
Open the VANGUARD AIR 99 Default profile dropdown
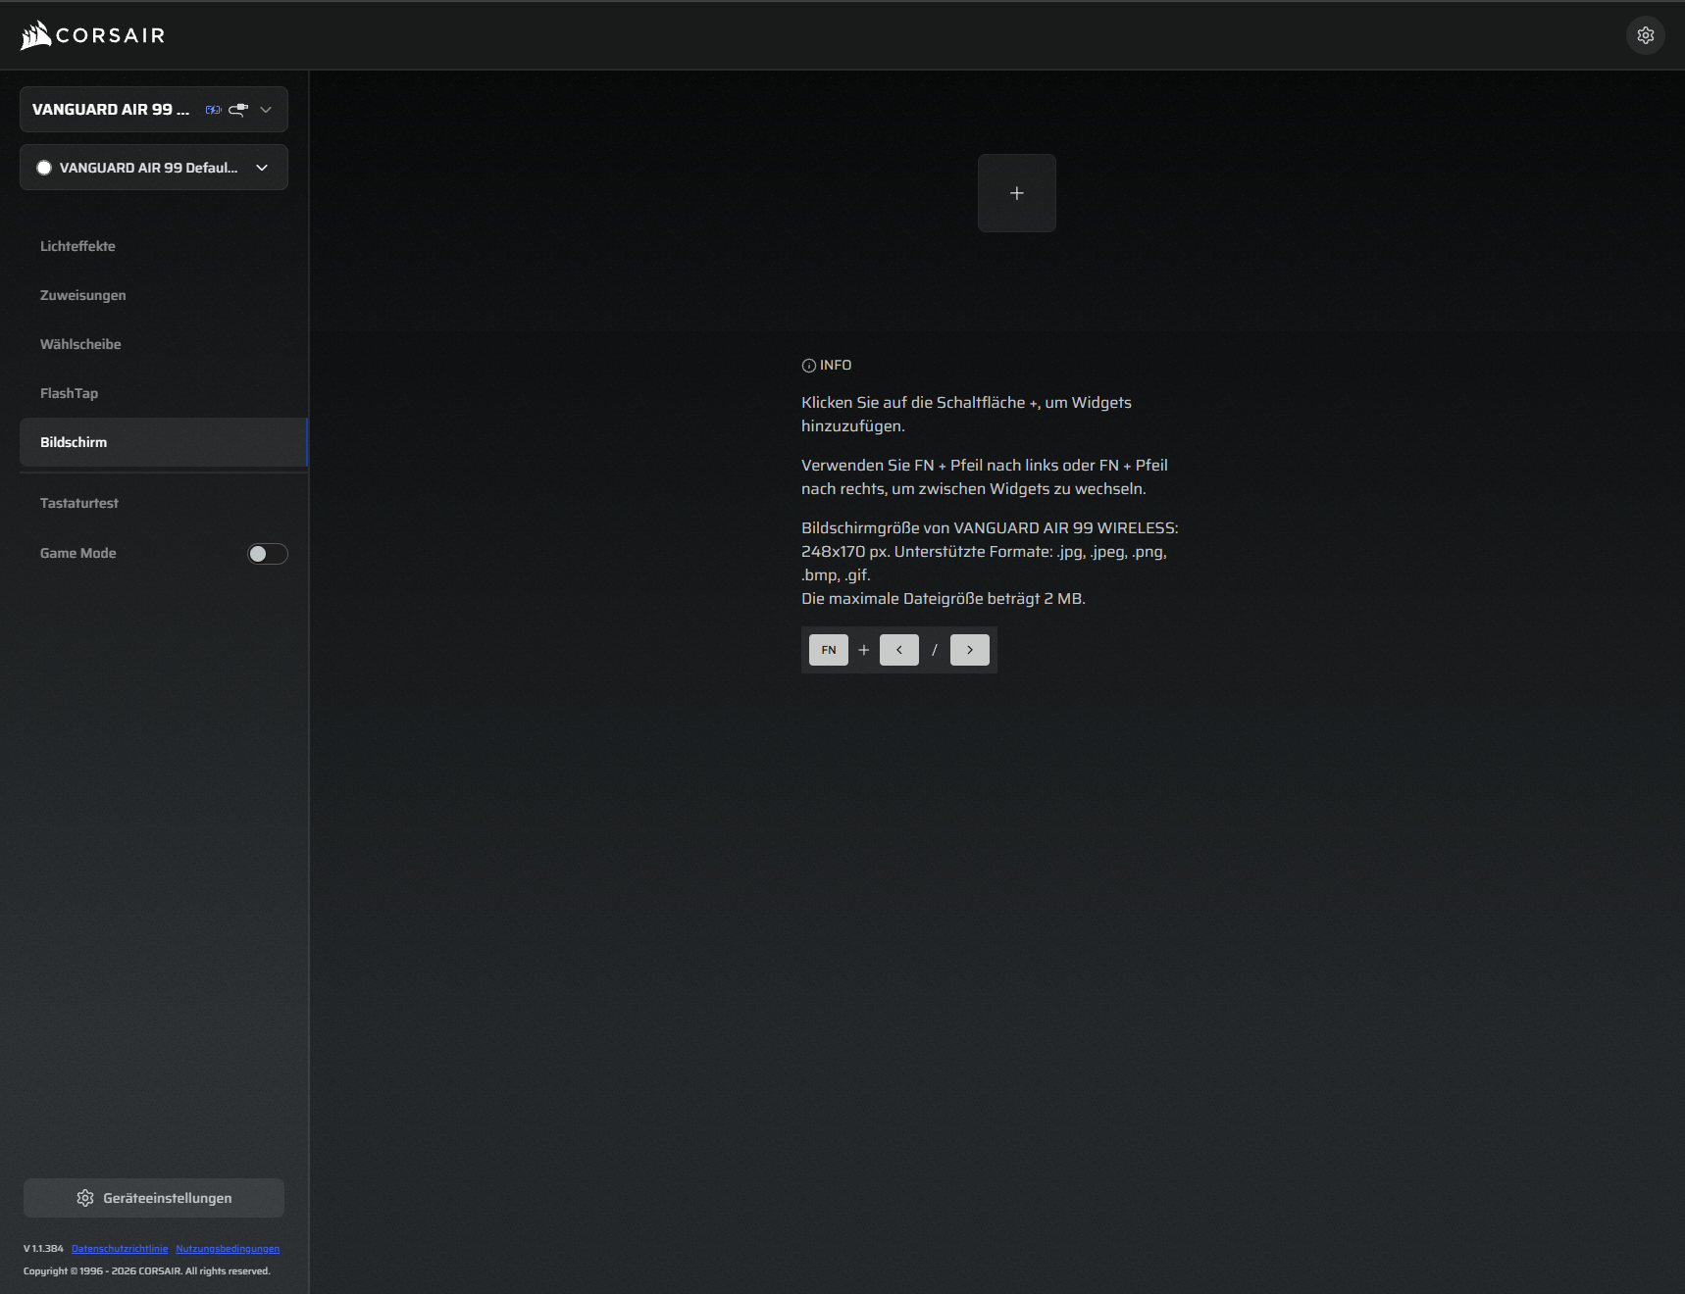(x=262, y=168)
